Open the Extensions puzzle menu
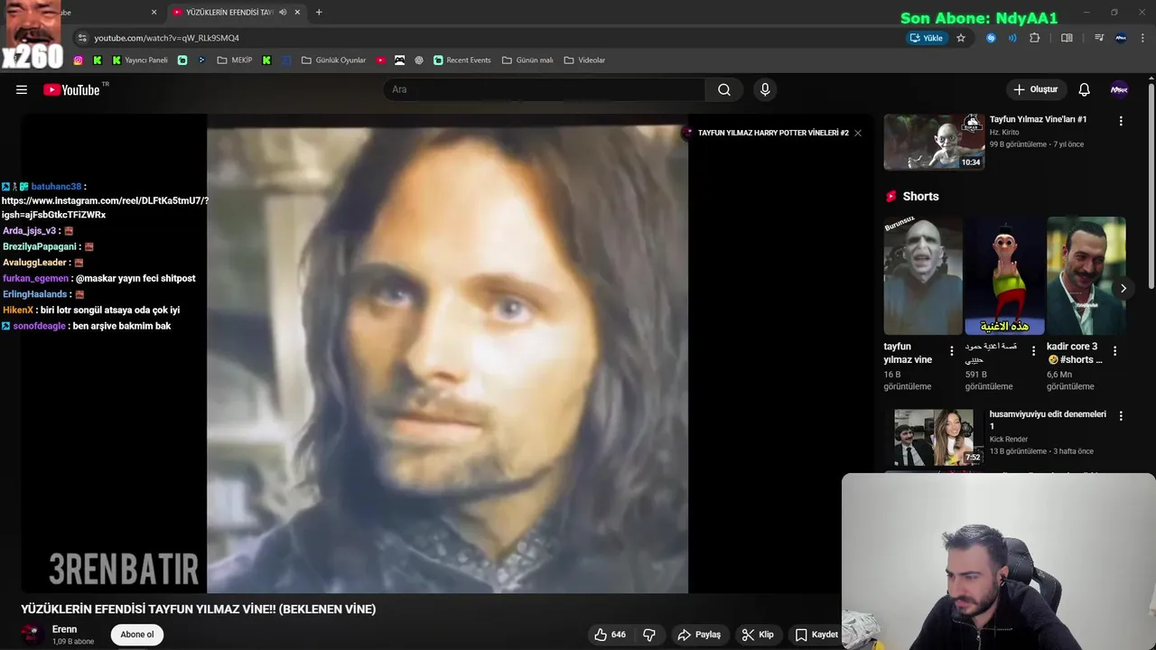The image size is (1156, 650). coord(1035,38)
